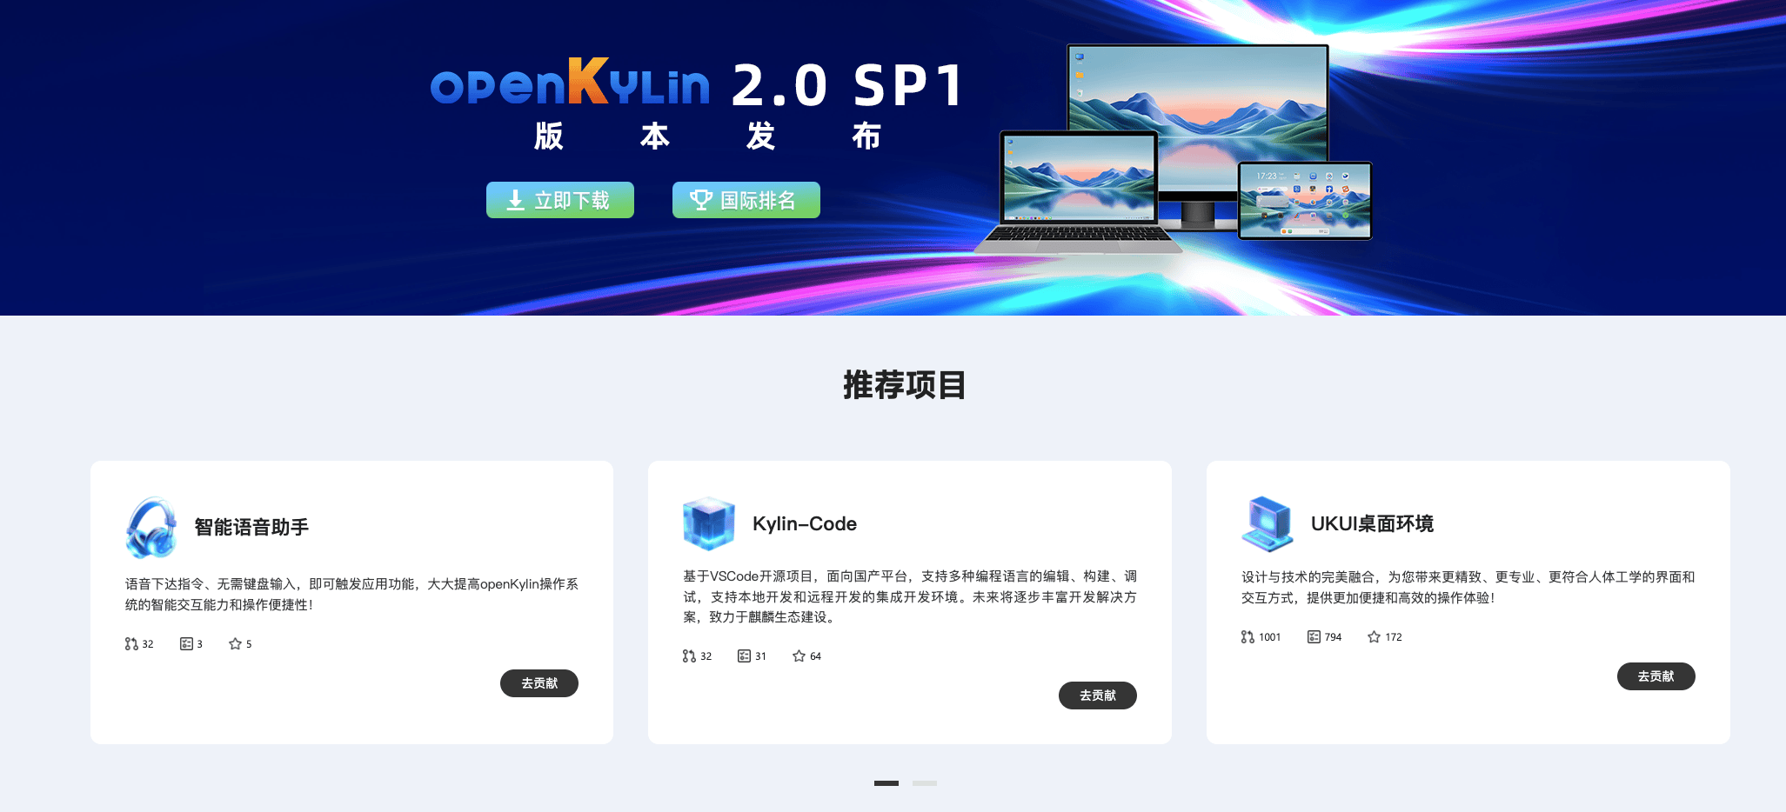Viewport: 1786px width, 812px height.
Task: Select the first carousel page indicator
Action: pos(886,783)
